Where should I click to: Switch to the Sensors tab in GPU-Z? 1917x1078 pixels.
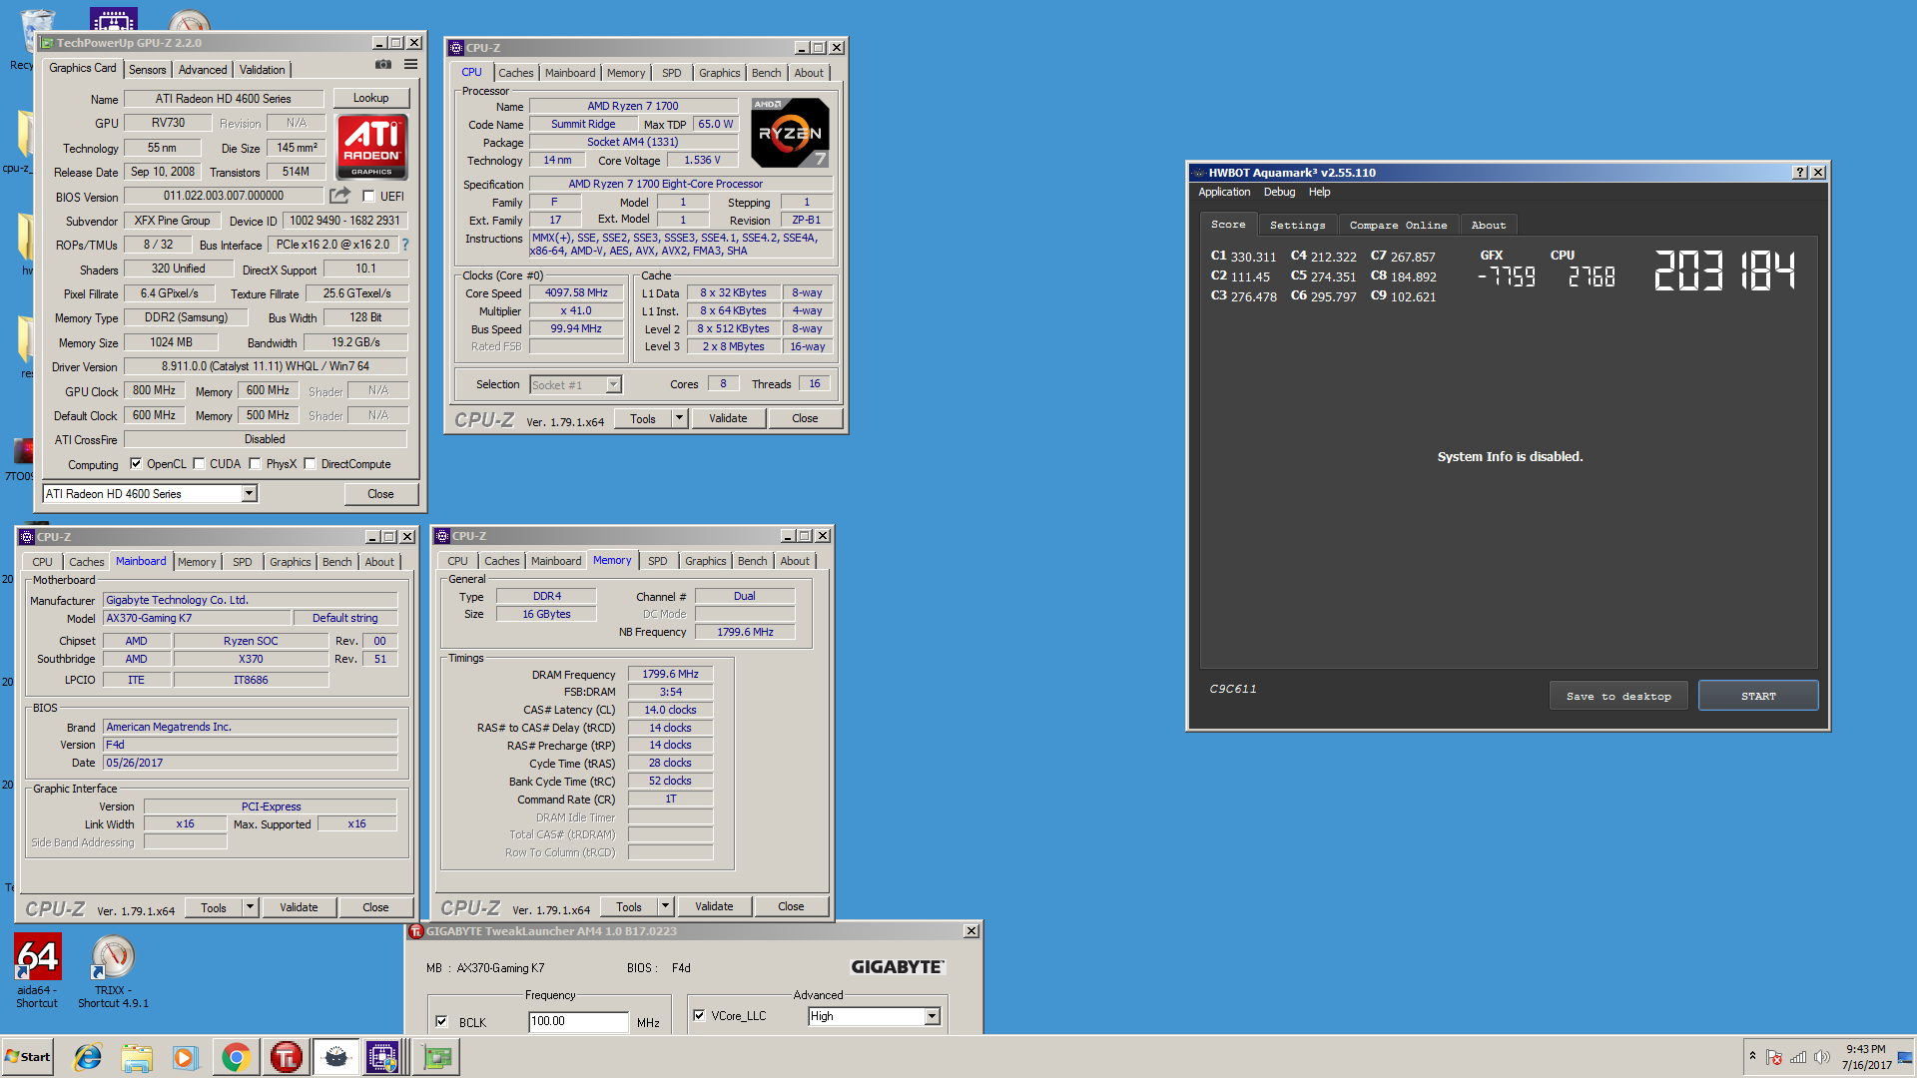click(x=147, y=70)
